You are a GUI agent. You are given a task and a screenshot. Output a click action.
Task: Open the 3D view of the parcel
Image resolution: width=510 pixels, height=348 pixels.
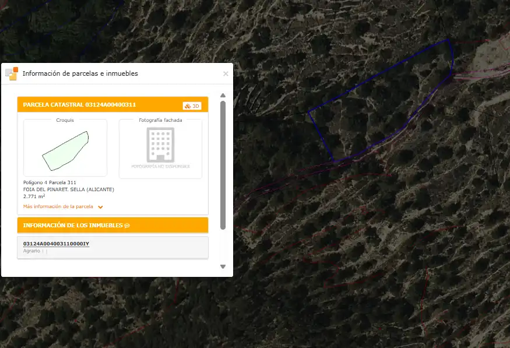pos(192,106)
